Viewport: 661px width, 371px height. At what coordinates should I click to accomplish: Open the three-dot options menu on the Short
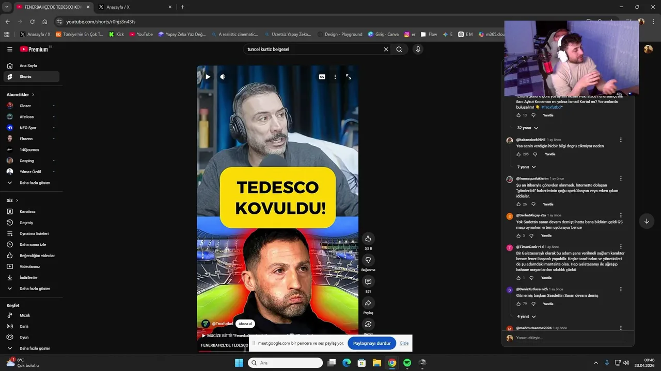tap(335, 77)
